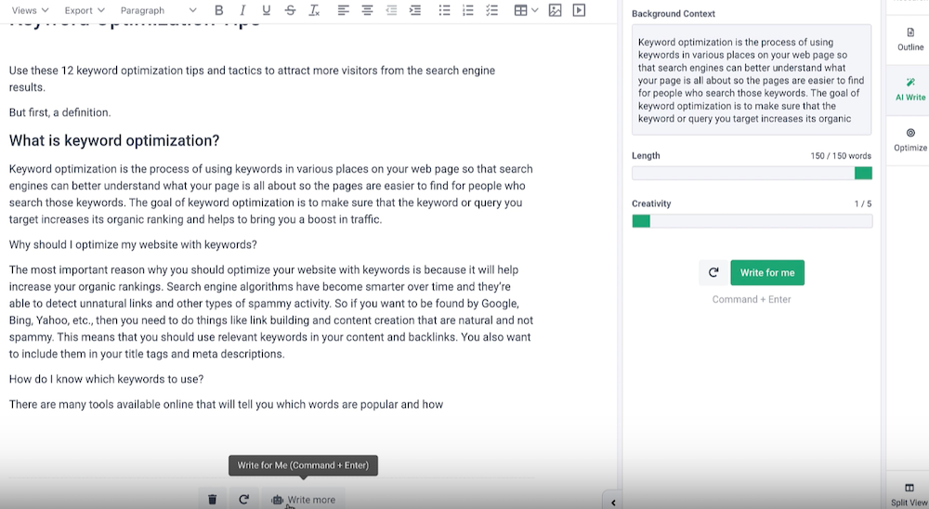Delete the generated text with trash icon
The image size is (929, 509).
(213, 500)
